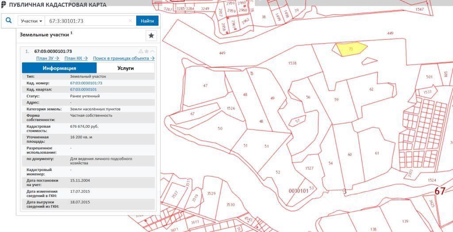
Task: Select parcel 54 on the map
Action: pyautogui.click(x=330, y=164)
